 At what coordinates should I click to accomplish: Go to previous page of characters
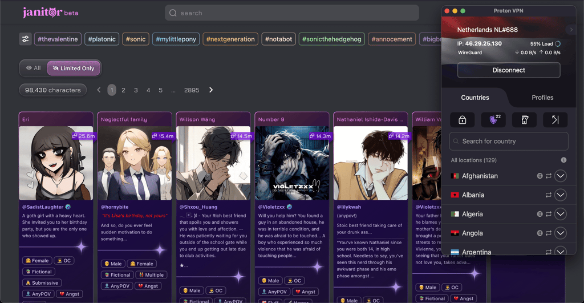(x=99, y=90)
